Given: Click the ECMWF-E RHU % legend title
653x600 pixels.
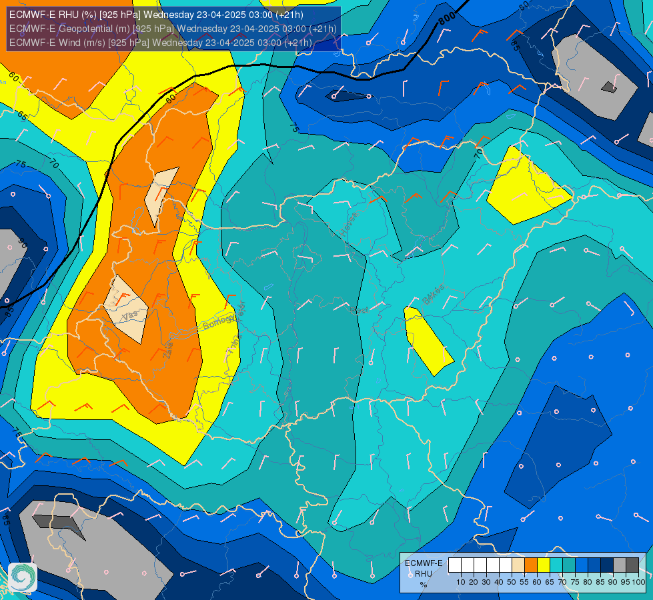Looking at the screenshot, I should pos(424,574).
